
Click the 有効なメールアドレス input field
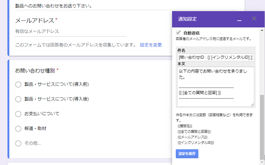coord(71,31)
